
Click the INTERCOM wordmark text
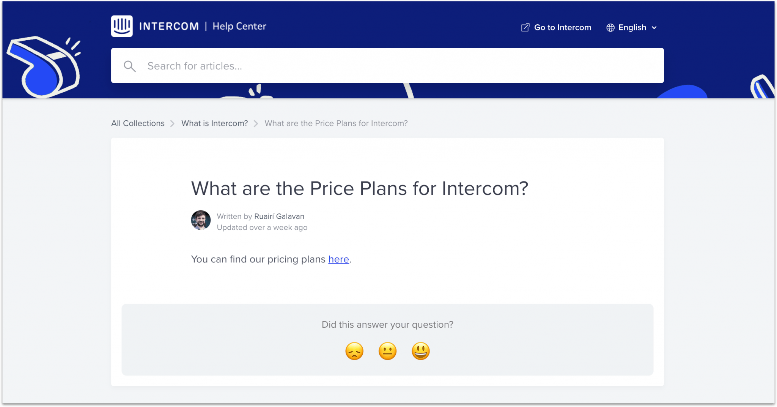[x=169, y=26]
